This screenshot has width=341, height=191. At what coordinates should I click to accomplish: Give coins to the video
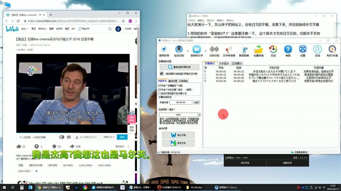pos(36,146)
